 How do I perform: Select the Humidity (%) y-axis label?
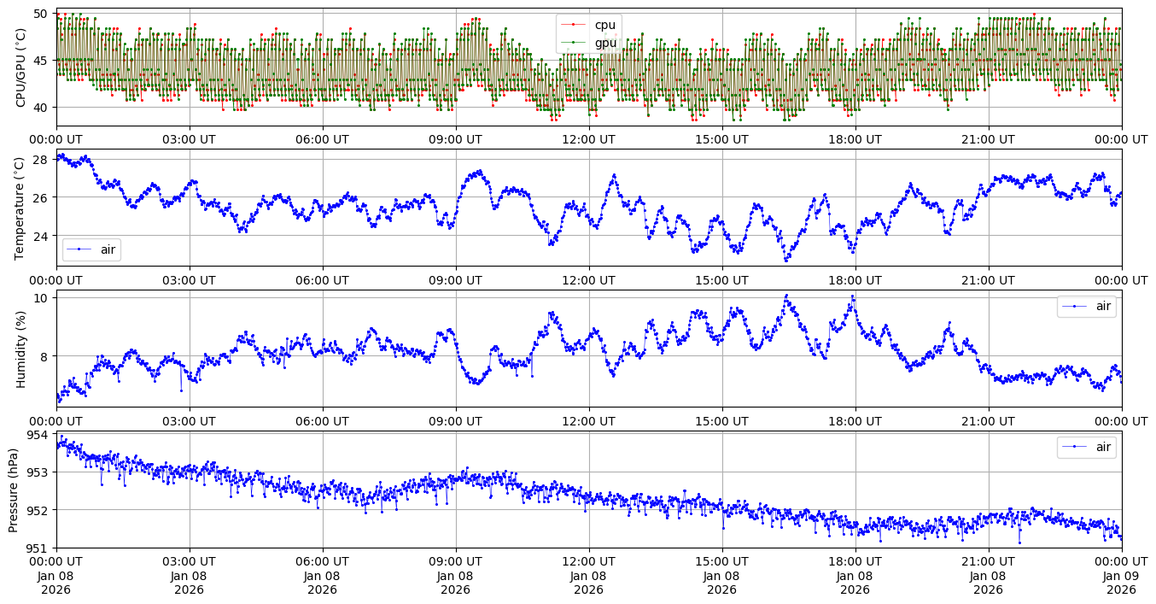tap(20, 349)
